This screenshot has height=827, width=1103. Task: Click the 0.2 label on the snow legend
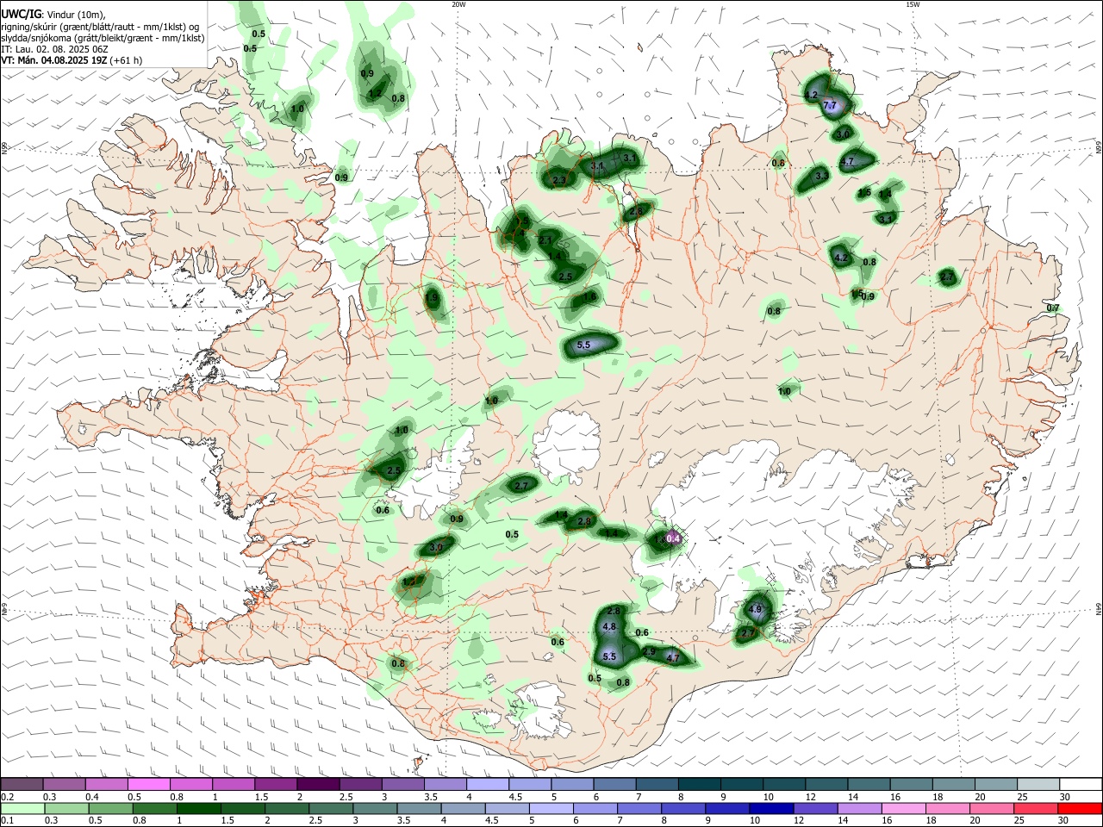[7, 797]
